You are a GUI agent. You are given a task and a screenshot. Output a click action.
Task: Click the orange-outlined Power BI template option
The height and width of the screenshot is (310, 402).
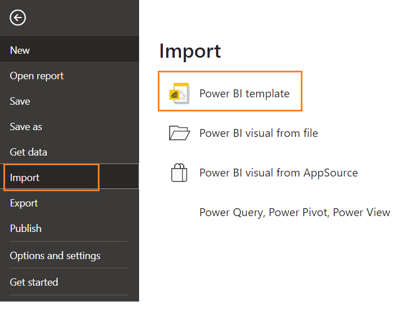230,91
